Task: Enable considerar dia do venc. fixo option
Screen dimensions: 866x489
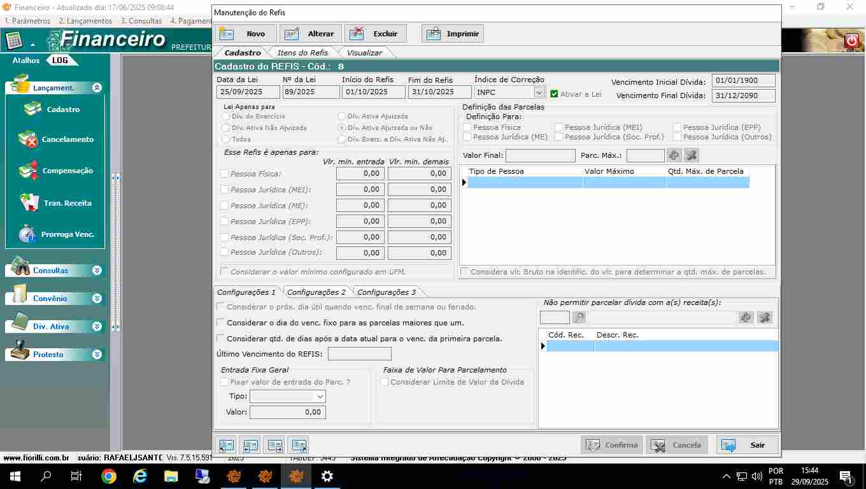Action: click(x=221, y=323)
